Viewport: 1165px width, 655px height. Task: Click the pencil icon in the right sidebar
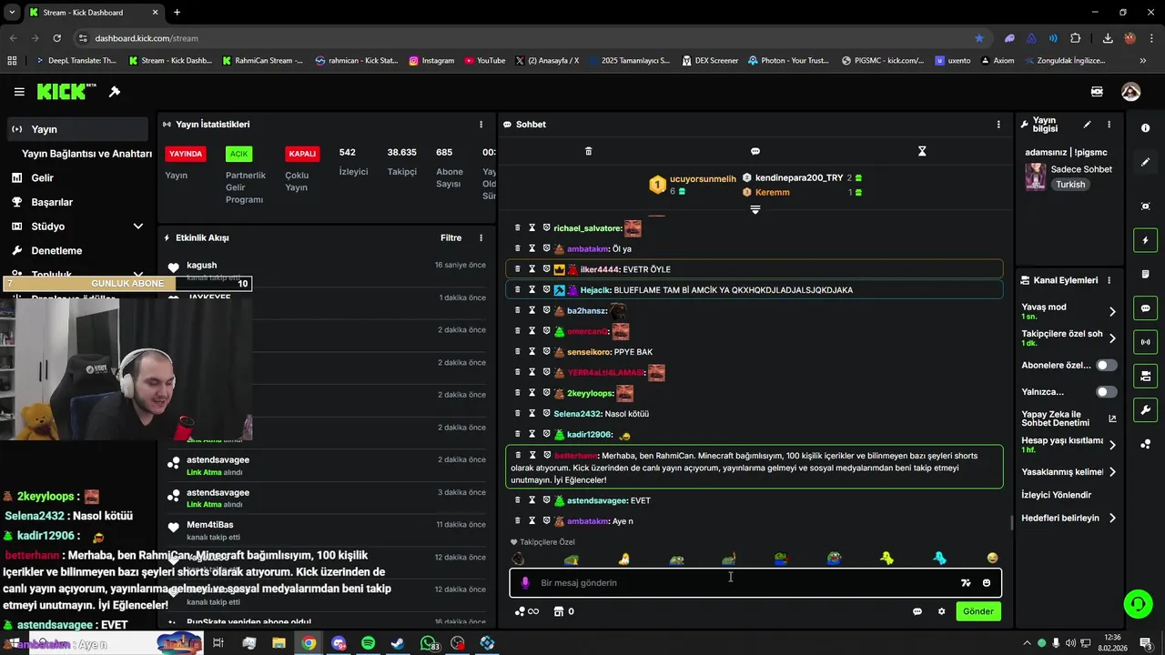(1145, 162)
